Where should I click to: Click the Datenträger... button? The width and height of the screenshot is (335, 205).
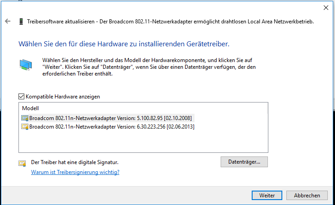click(x=244, y=162)
